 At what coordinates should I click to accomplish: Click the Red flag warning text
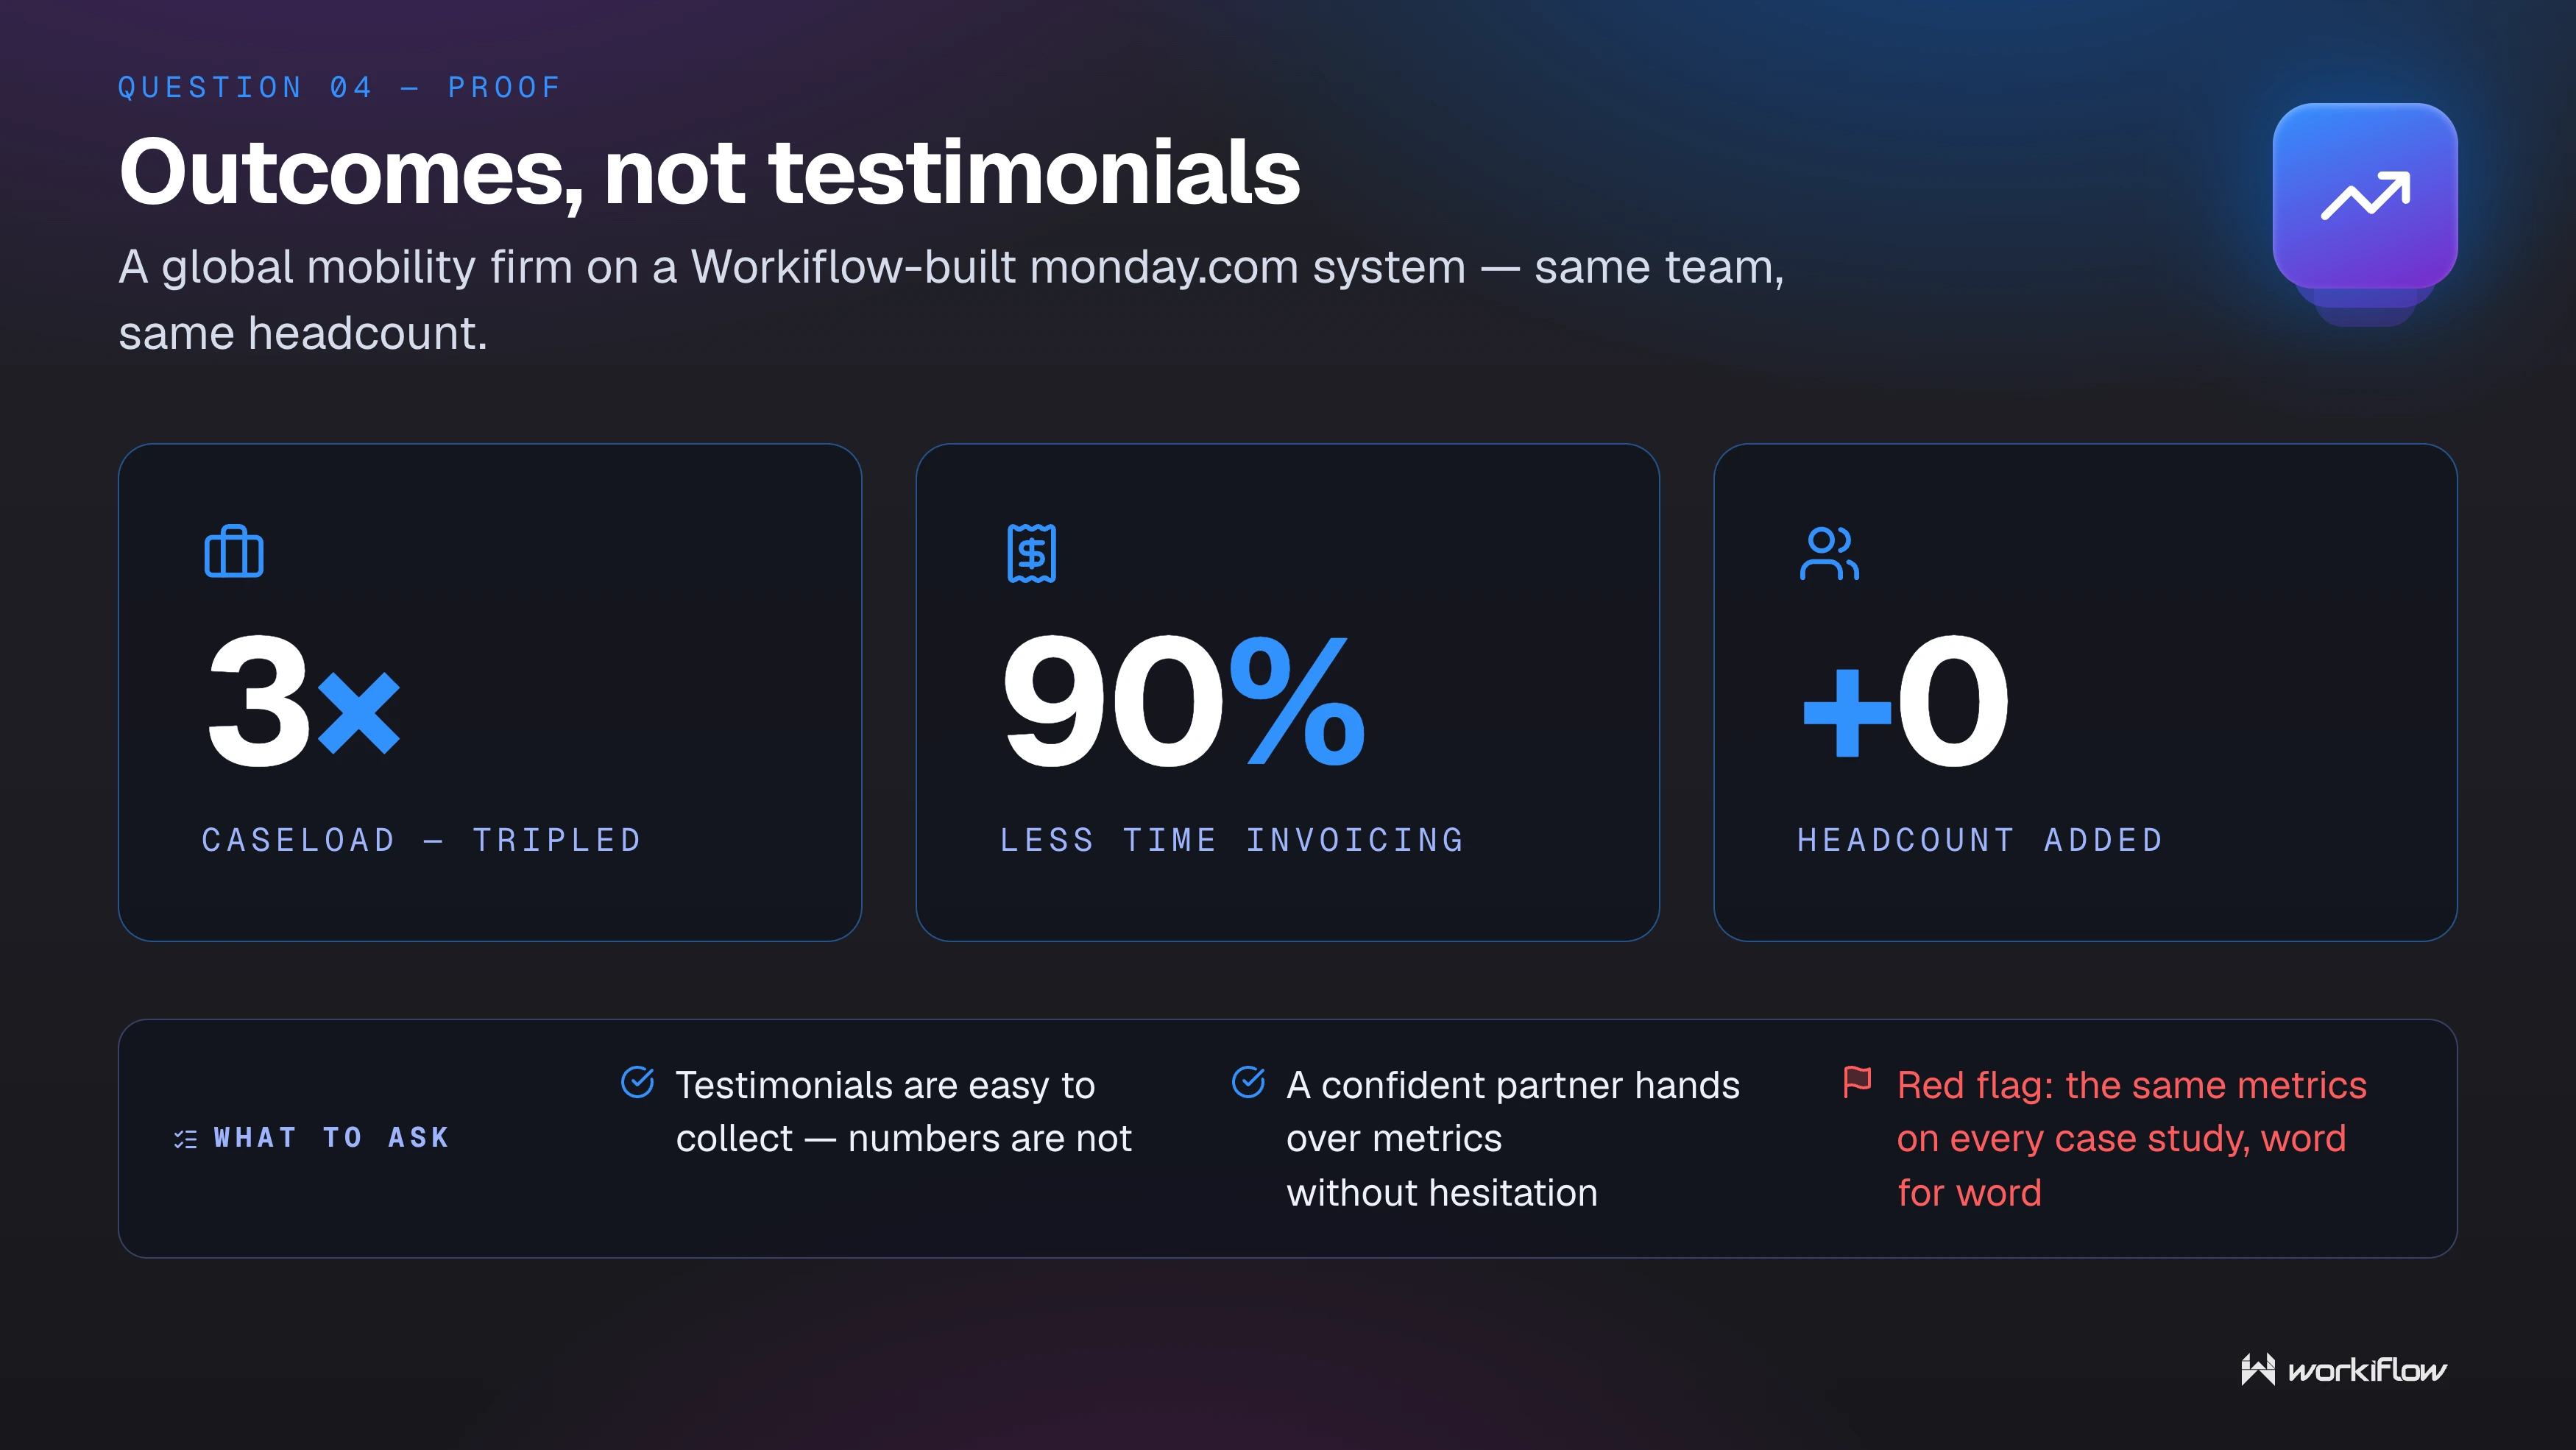(x=2131, y=1139)
